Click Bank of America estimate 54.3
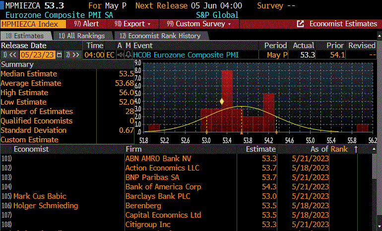Viewport: 382px width, 231px height. [x=269, y=187]
